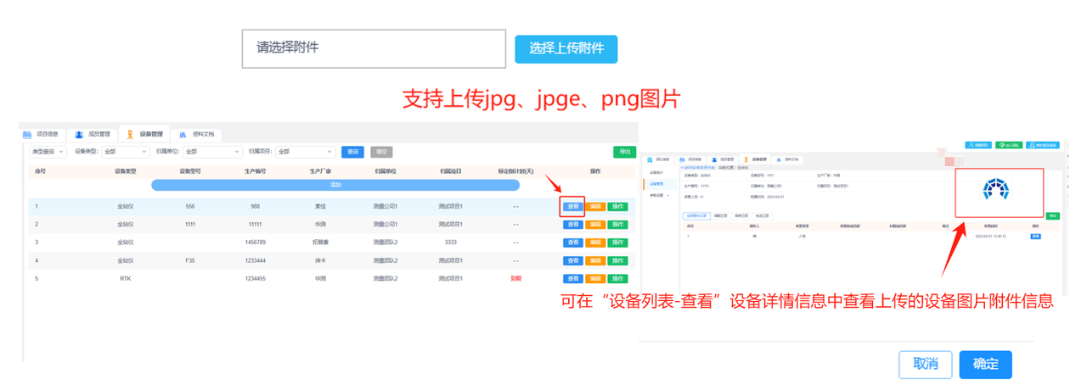Click the blue device logo image
1087x385 pixels.
994,191
